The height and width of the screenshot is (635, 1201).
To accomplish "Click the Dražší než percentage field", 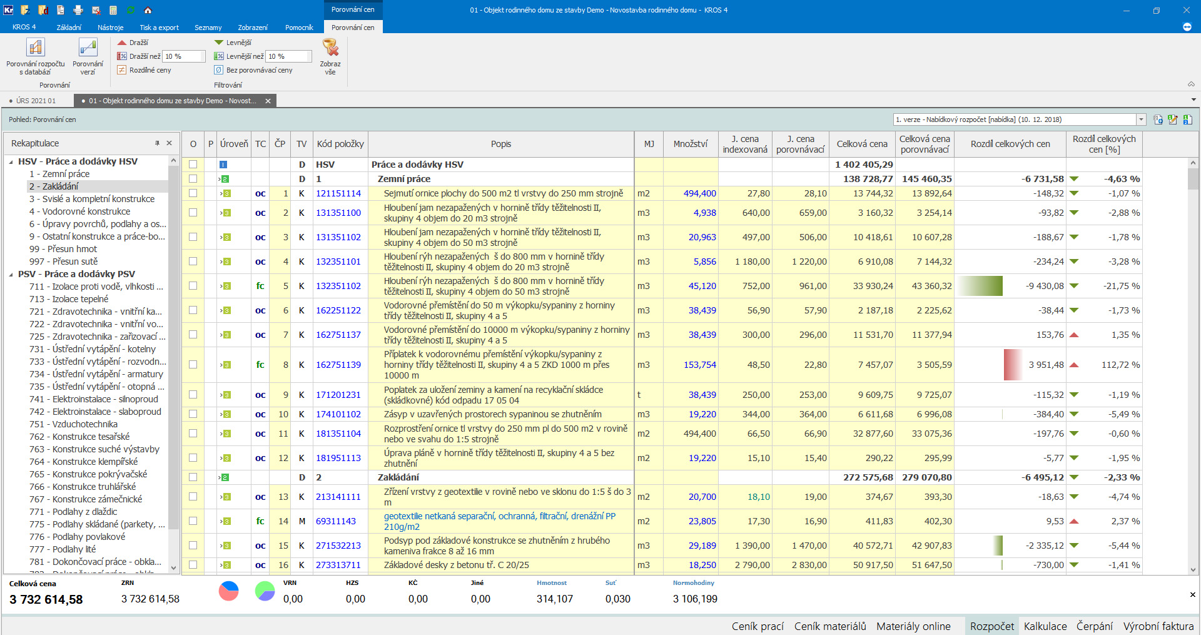I will pyautogui.click(x=183, y=56).
